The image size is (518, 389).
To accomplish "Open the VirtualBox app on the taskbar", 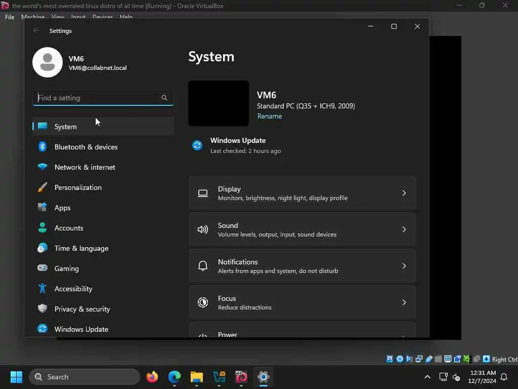I will pos(219,377).
